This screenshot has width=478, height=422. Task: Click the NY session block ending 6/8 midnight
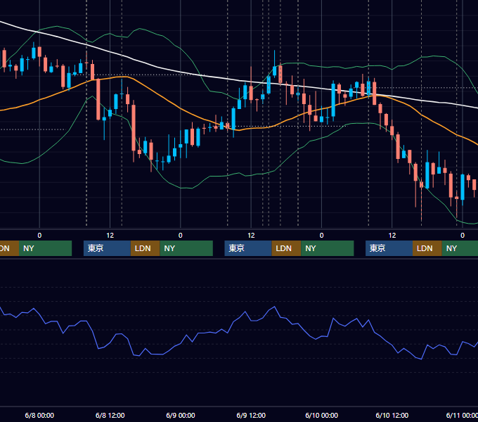(x=45, y=248)
